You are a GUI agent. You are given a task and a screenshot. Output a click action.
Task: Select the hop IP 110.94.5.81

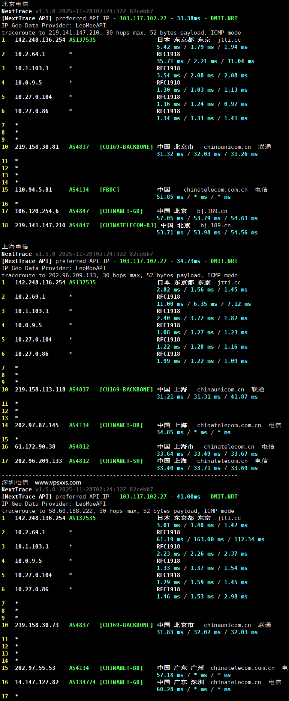33,190
